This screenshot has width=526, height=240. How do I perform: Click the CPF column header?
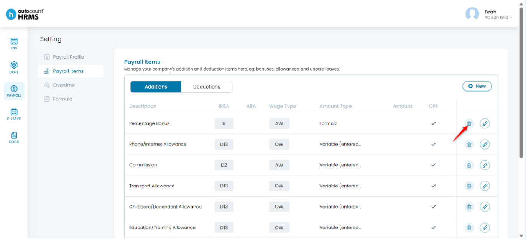pyautogui.click(x=433, y=106)
